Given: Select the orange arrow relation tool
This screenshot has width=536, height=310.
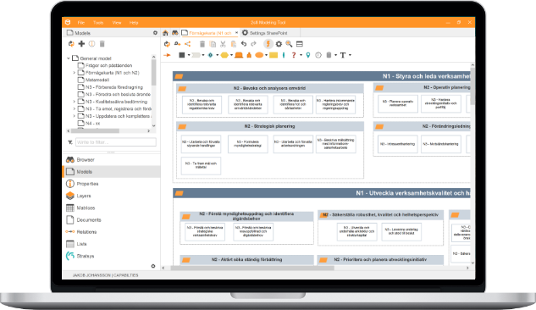Looking at the screenshot, I should 167,55.
